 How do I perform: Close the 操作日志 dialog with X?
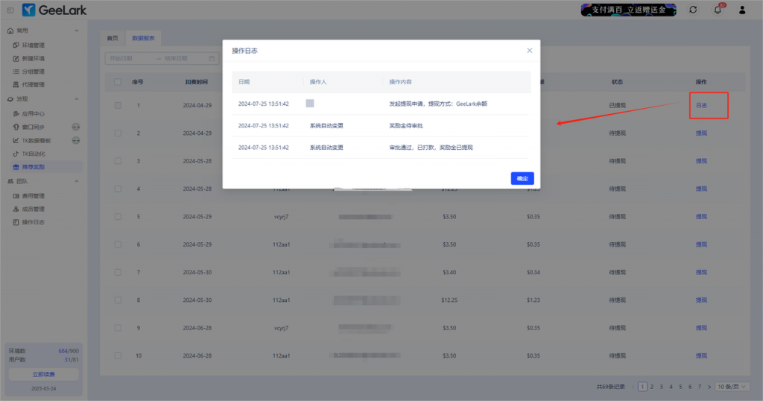click(x=530, y=51)
